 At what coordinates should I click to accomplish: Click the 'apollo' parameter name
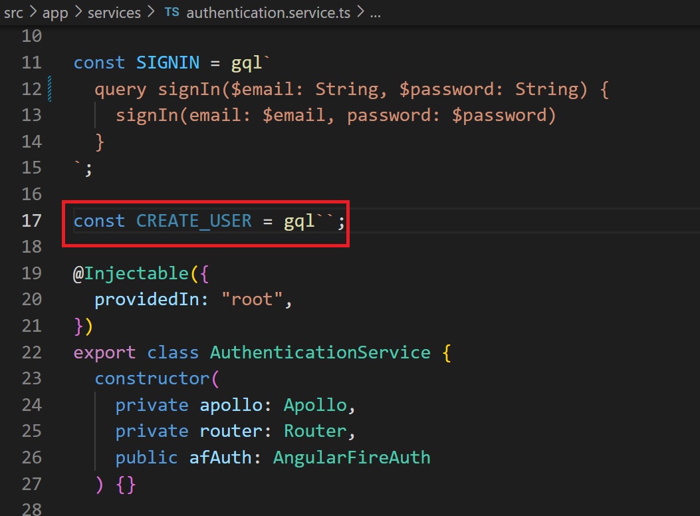tap(231, 406)
